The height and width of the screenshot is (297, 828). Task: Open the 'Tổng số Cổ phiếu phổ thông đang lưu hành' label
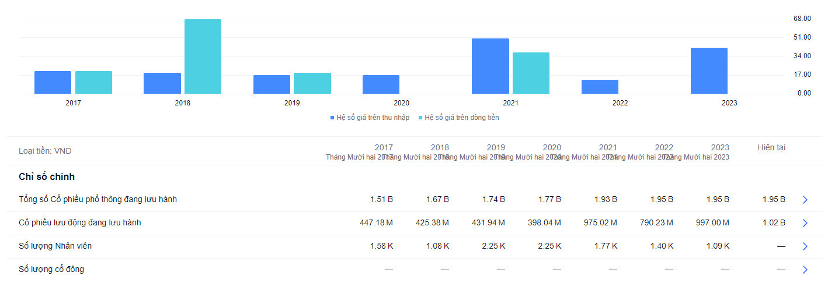(98, 200)
